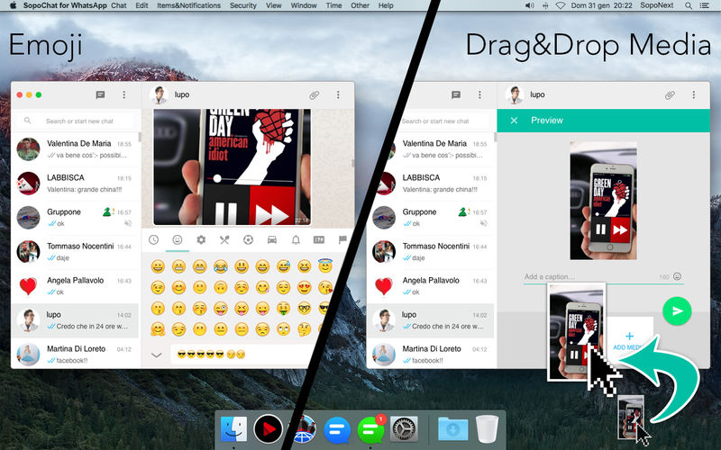Open emoji picker in caption field
The height and width of the screenshot is (450, 721).
coord(678,276)
